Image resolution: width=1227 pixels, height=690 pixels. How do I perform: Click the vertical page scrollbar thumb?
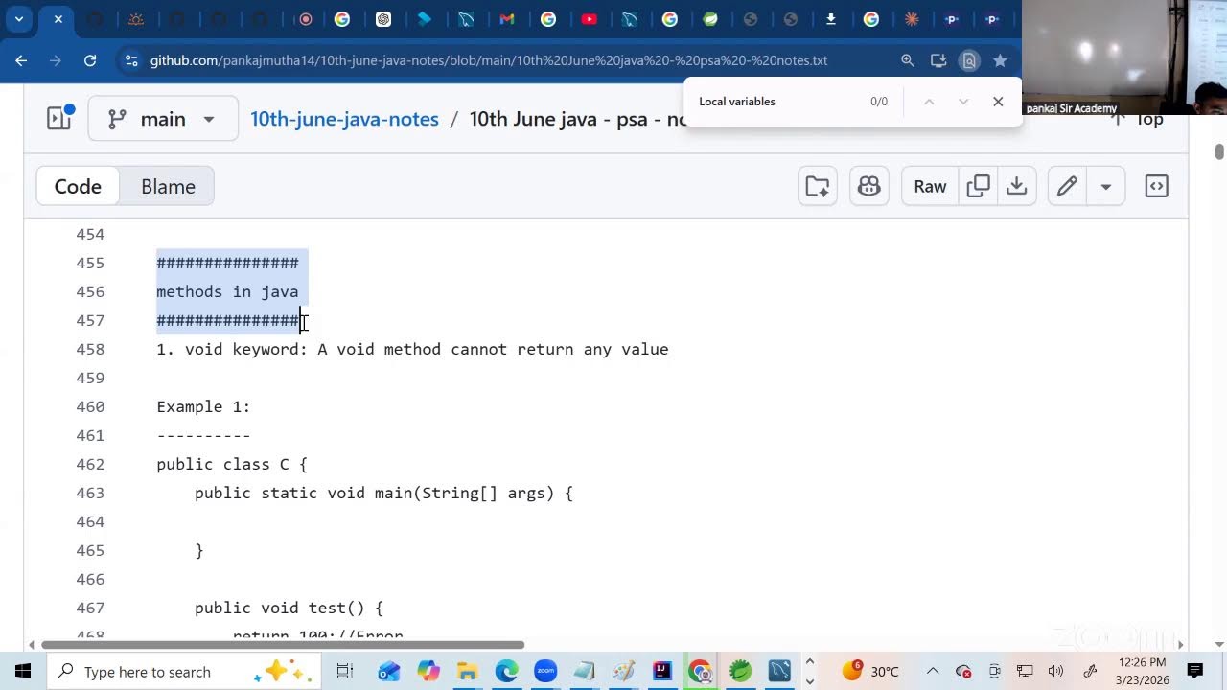point(1219,151)
